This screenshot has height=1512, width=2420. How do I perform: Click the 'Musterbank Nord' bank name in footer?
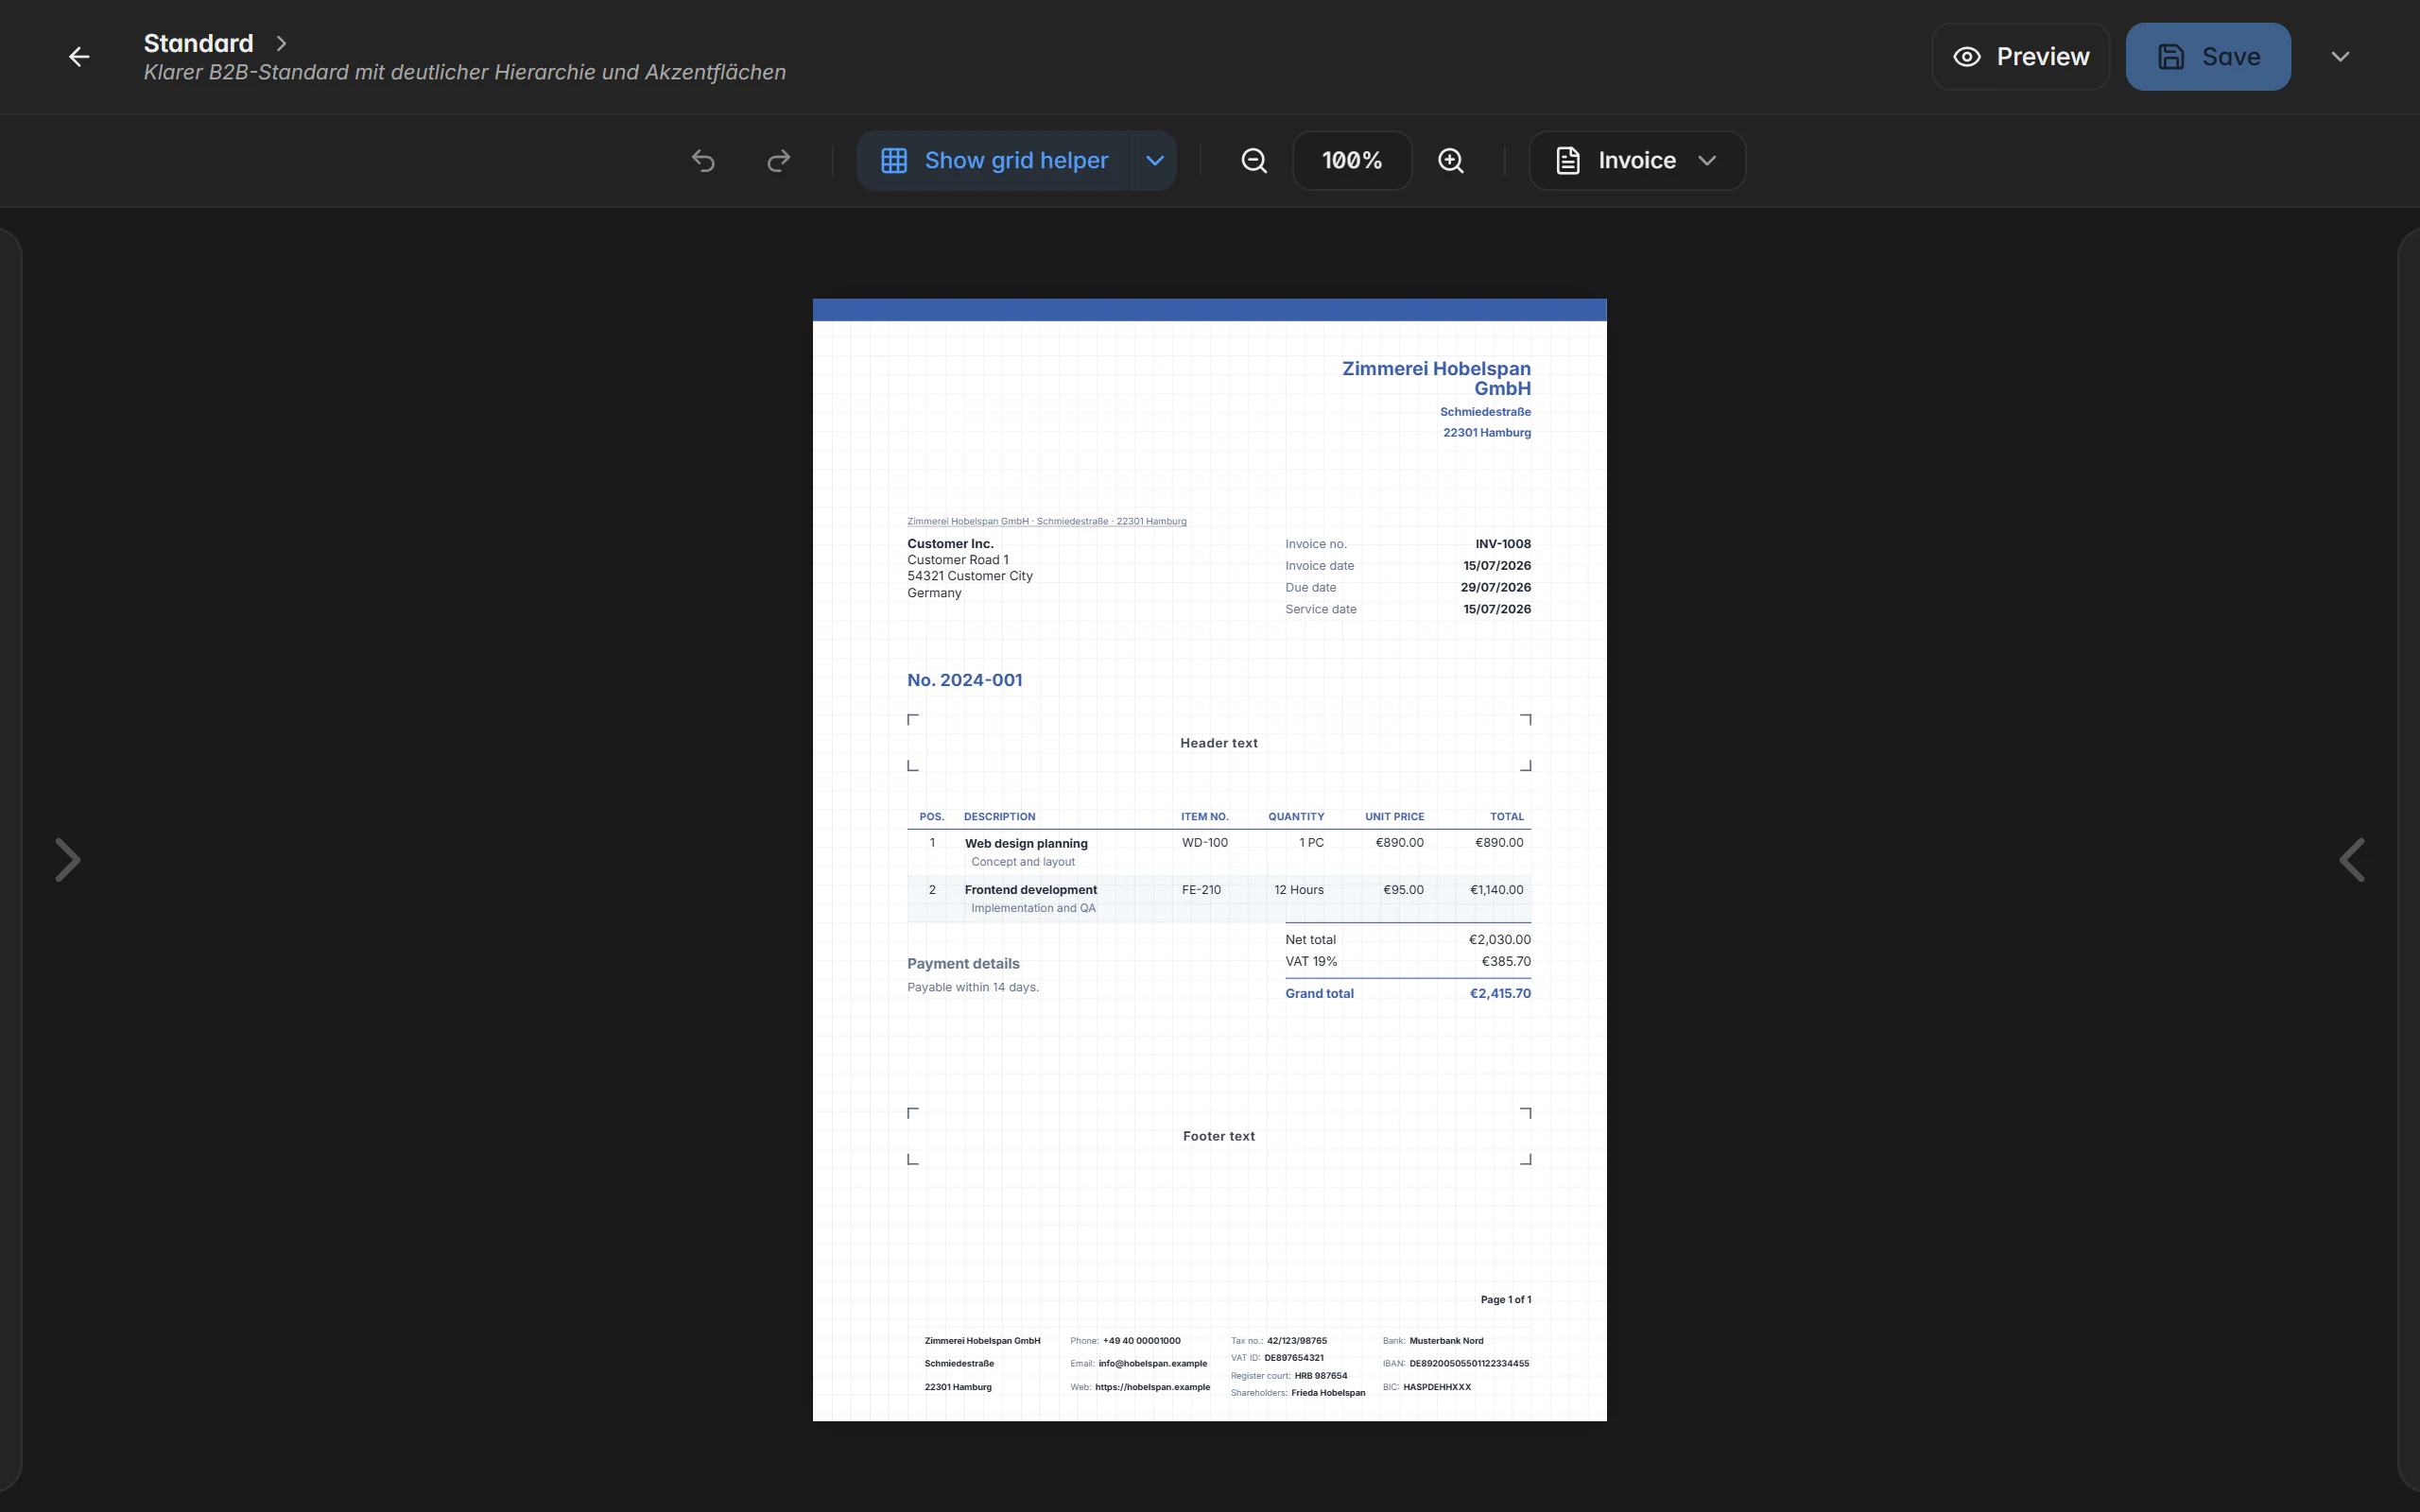pos(1446,1341)
